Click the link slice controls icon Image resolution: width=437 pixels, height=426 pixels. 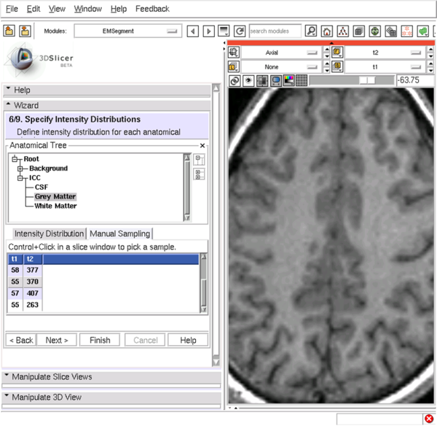(x=235, y=80)
